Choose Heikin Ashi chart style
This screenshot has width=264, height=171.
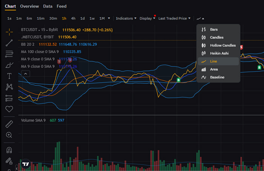tap(218, 53)
